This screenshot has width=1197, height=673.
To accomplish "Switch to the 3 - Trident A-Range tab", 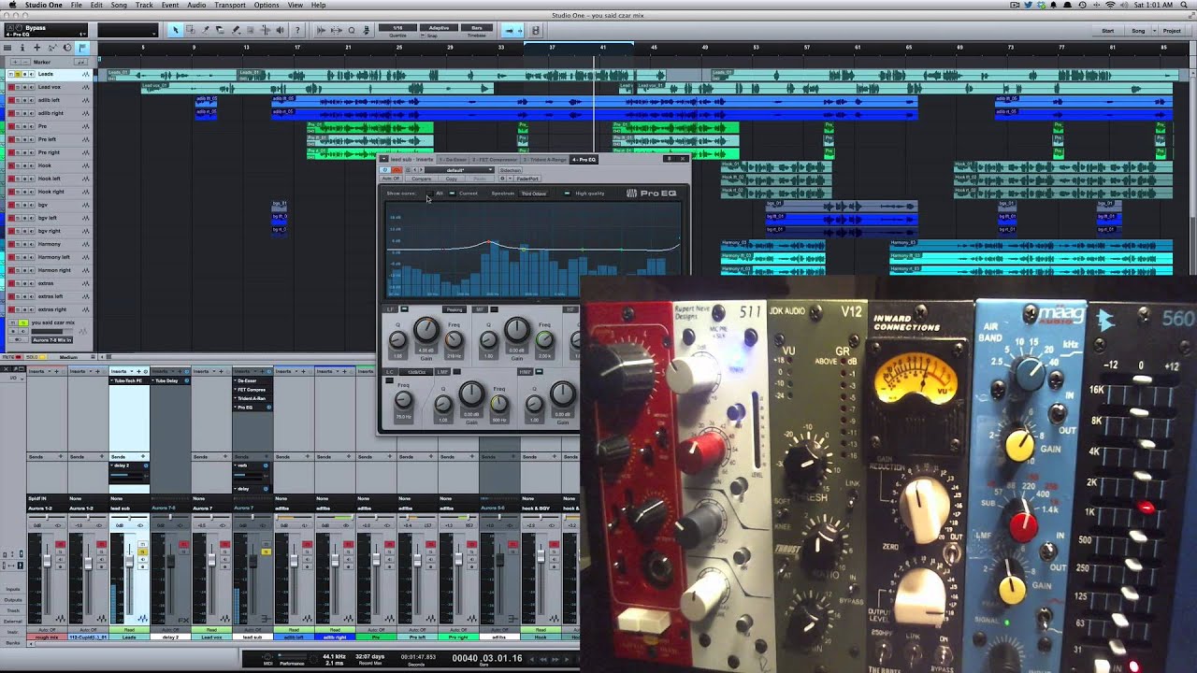I will pyautogui.click(x=544, y=160).
